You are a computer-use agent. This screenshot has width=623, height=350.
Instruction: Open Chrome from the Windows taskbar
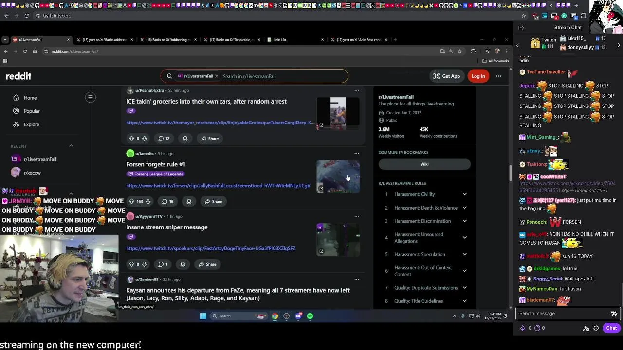(x=275, y=316)
